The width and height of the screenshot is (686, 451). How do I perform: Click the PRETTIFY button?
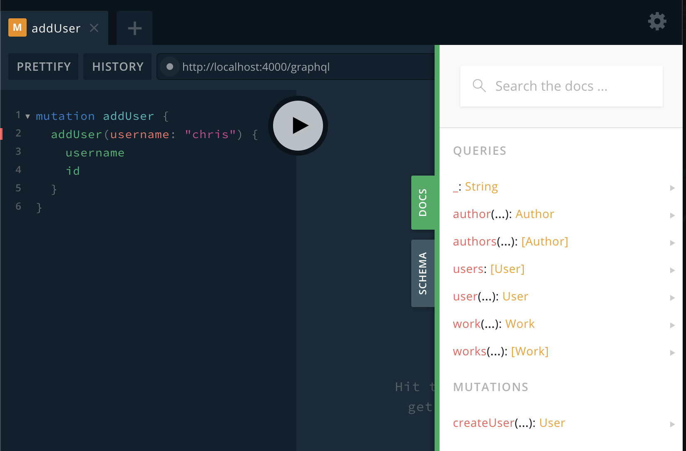pos(44,67)
